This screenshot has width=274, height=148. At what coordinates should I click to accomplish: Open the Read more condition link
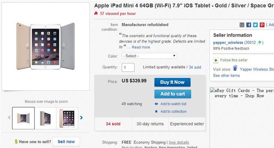tap(141, 47)
